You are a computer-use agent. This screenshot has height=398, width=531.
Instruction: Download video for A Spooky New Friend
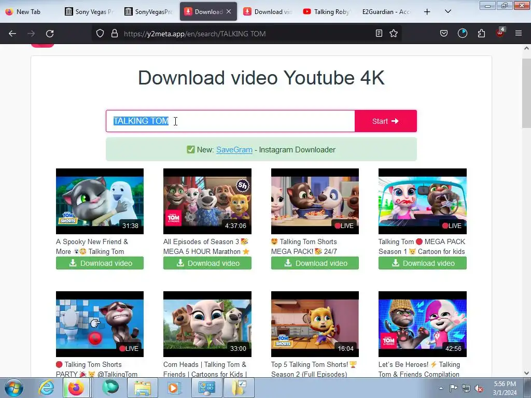point(100,263)
